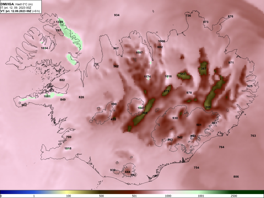Screen dimensions: 264x198
Task: Select the 990 height label
Action: (114, 104)
